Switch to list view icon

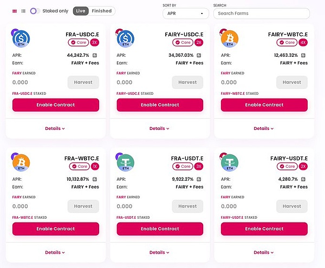(23, 11)
